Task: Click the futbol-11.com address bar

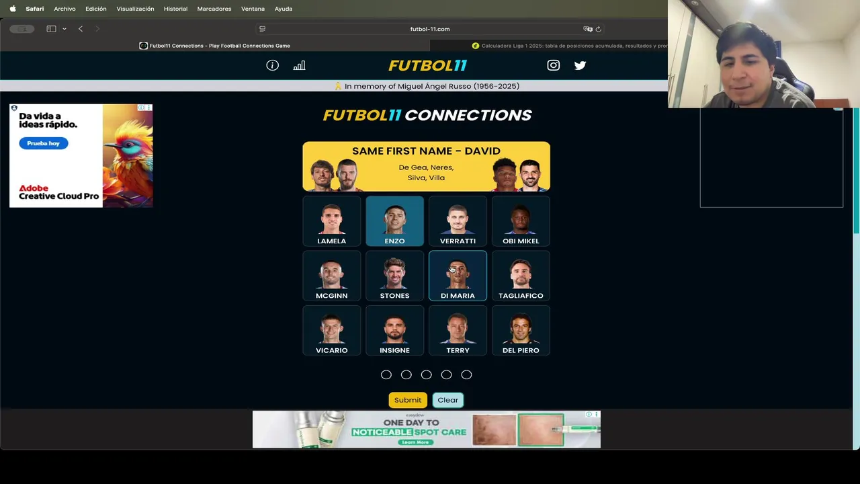Action: pyautogui.click(x=430, y=29)
